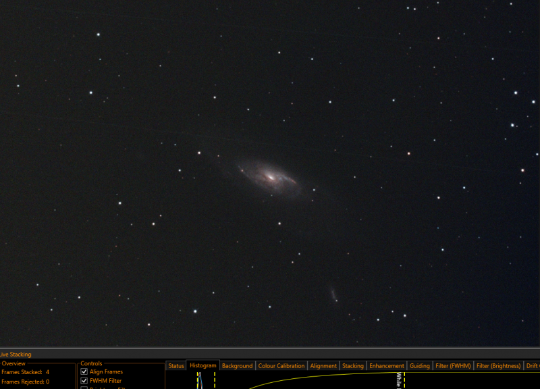Open the Status tab
Viewport: 540px width, 389px height.
[x=176, y=365]
